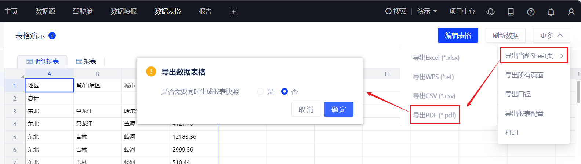Click the search icon labeled 搜索
The height and width of the screenshot is (164, 581).
click(396, 11)
